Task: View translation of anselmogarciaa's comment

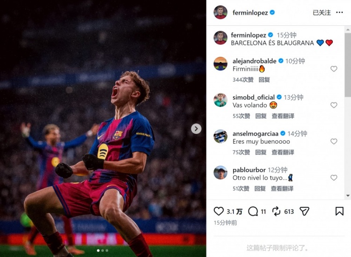Action: coord(283,152)
